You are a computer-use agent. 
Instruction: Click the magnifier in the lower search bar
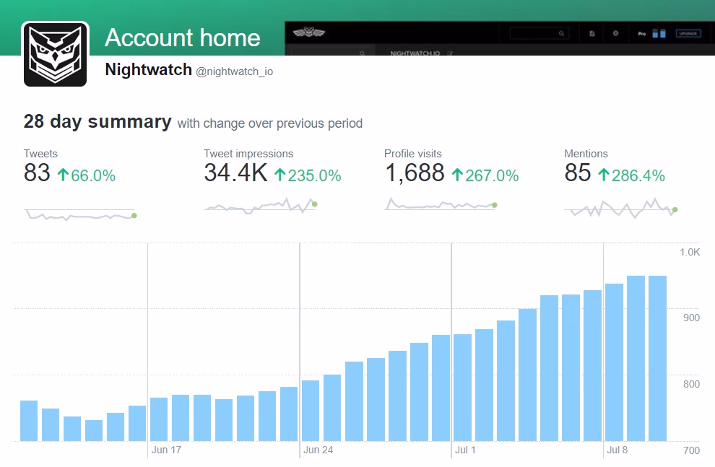(x=363, y=53)
